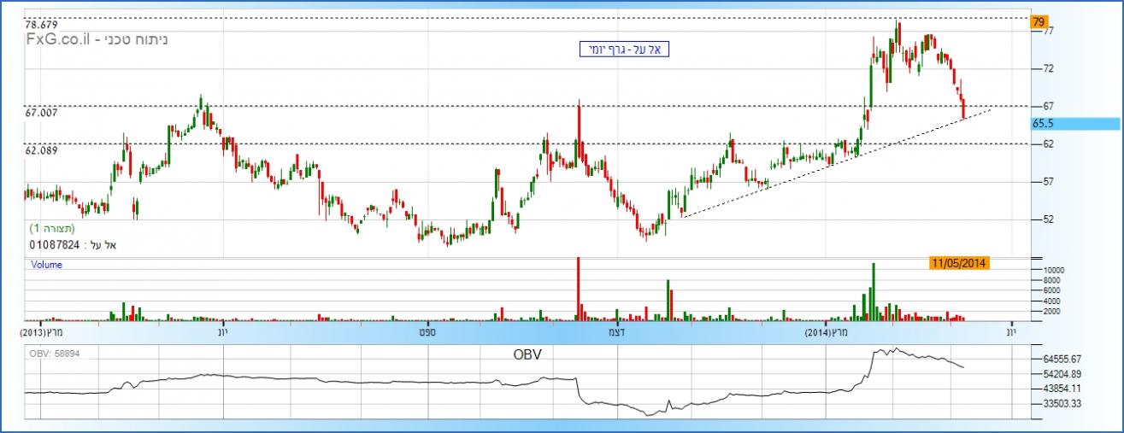Screen dimensions: 1124x433
Task: Select the (2014) מרץ date axis marker
Action: [827, 331]
